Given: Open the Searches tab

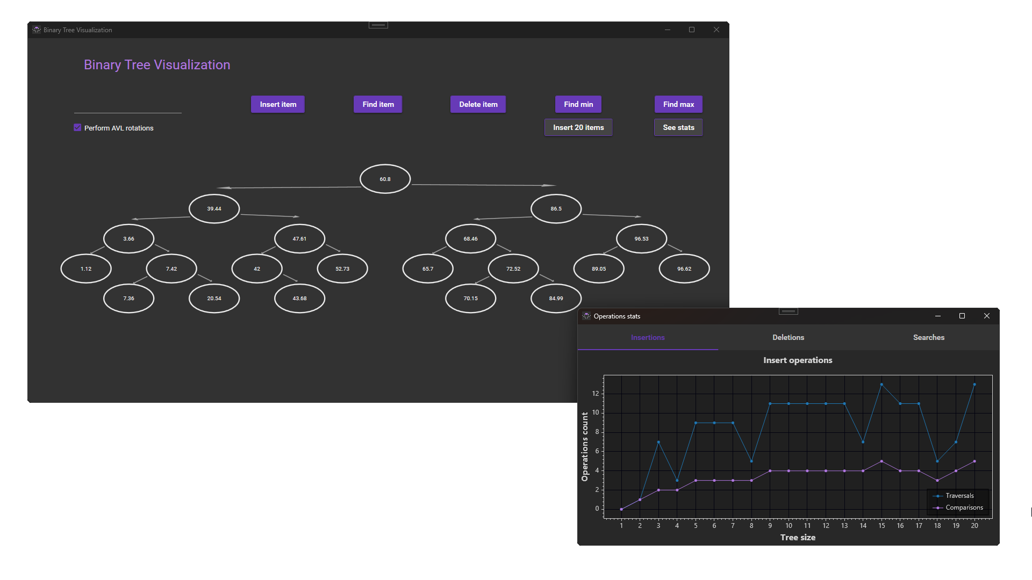Looking at the screenshot, I should 928,337.
